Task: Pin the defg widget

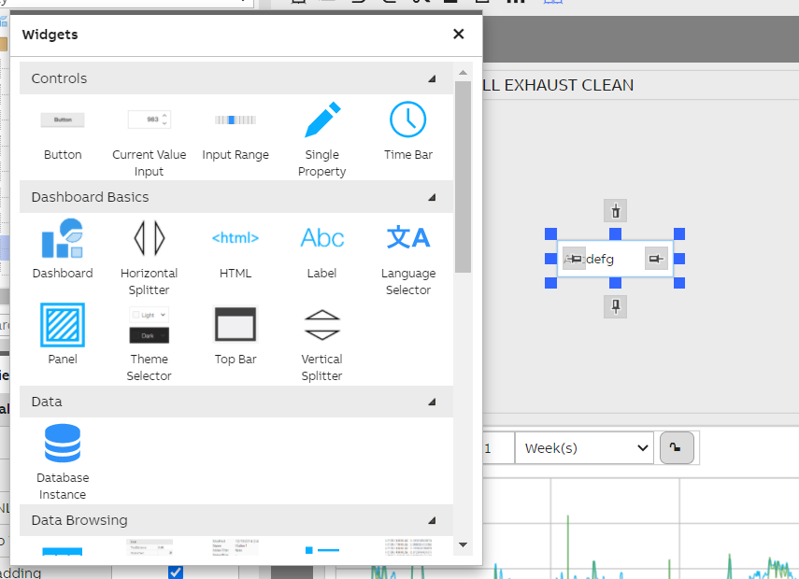Action: 615,306
